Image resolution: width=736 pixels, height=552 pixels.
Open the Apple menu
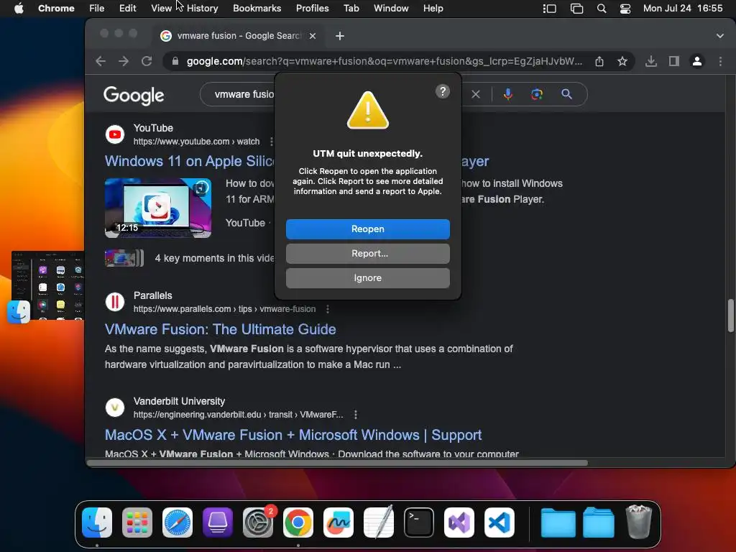[x=19, y=8]
